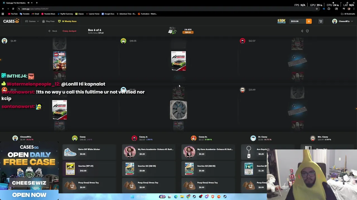This screenshot has height=200, width=357.
Task: Go back using the Back link
Action: (53, 31)
